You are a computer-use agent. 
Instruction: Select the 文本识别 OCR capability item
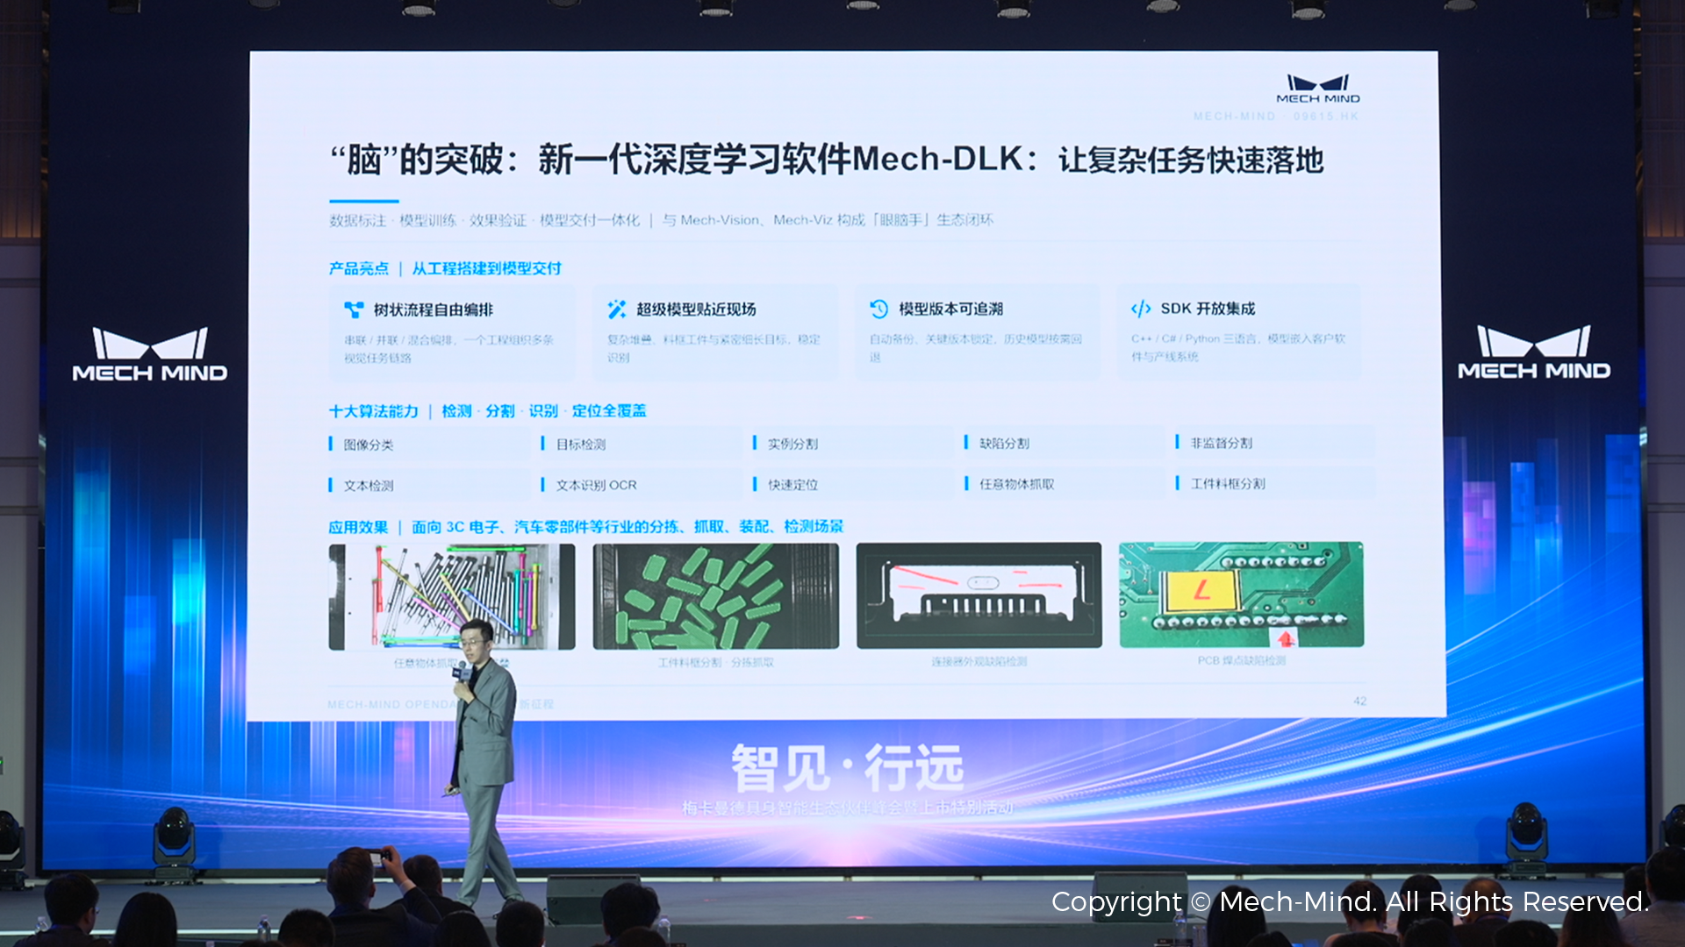coord(641,485)
